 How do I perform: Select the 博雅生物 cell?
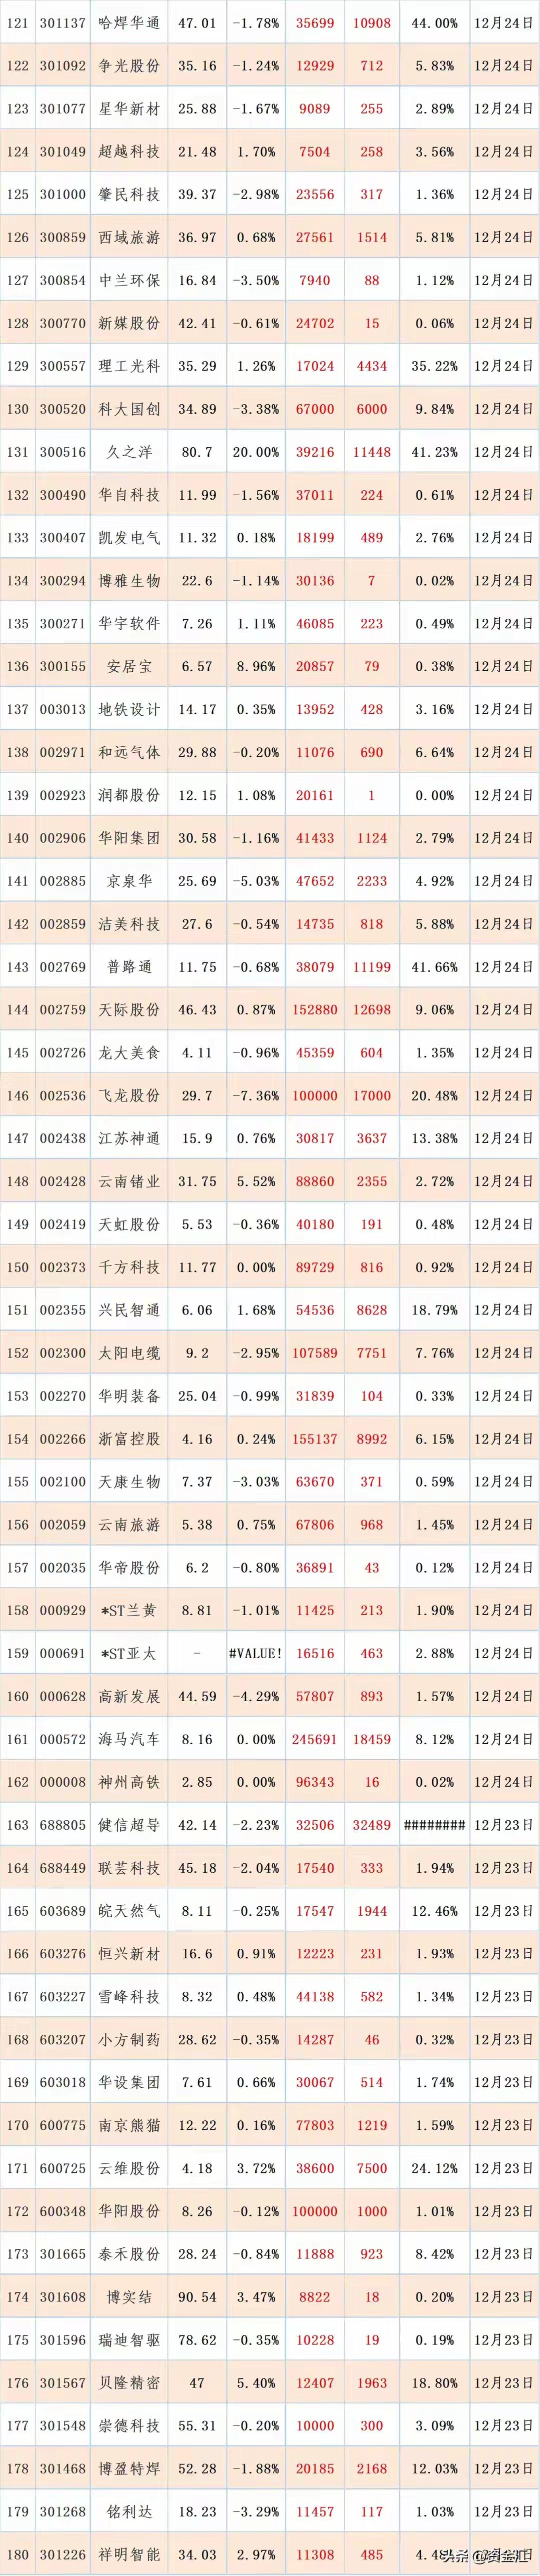[x=129, y=581]
